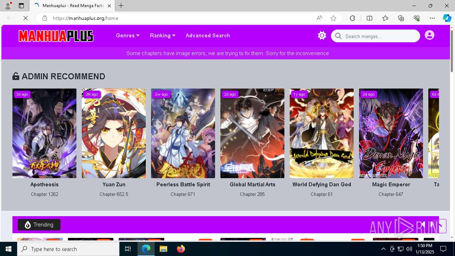Open Chapter 647 link

(391, 194)
